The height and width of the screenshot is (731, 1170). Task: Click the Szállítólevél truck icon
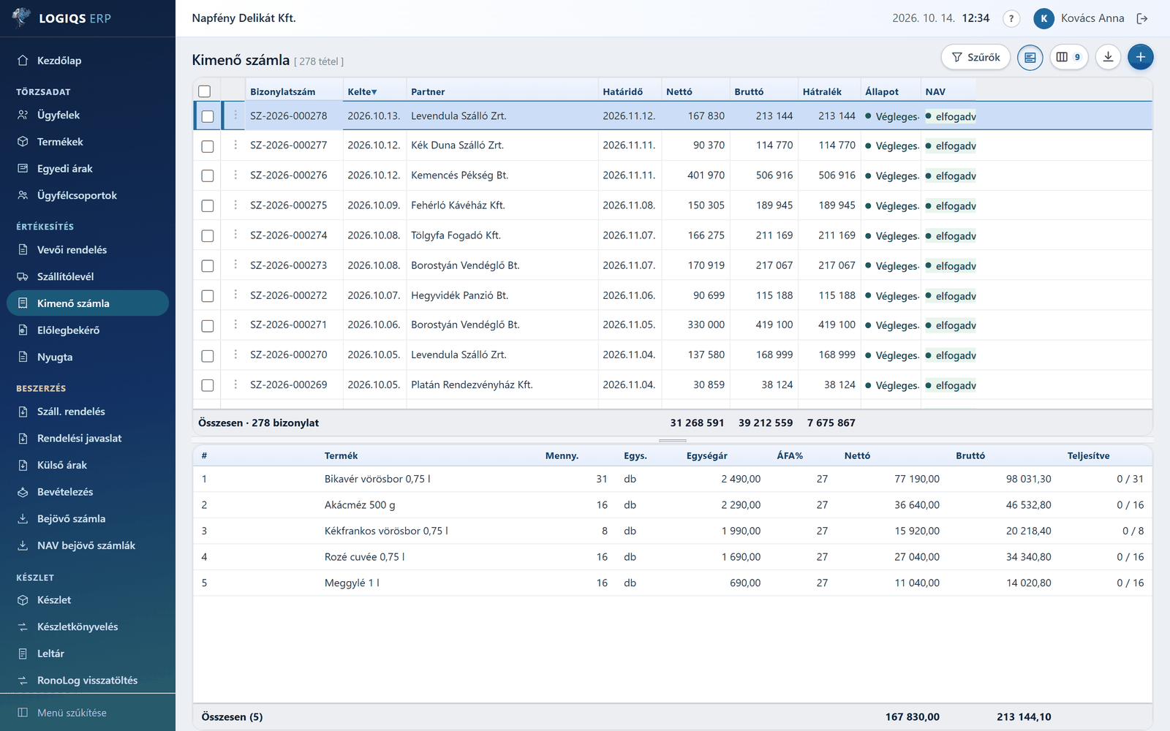(x=23, y=276)
